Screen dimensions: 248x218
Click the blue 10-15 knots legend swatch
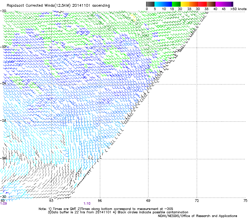168,4
